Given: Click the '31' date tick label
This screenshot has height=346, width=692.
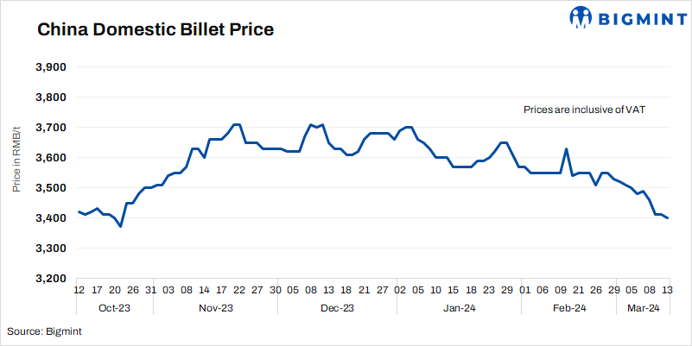Looking at the screenshot, I should click(x=151, y=291).
